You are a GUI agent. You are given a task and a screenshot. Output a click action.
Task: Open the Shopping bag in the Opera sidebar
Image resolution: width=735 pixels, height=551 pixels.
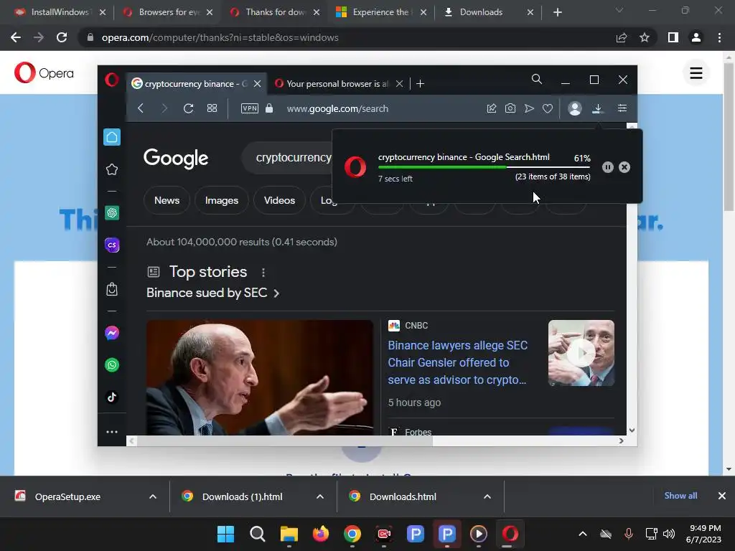111,289
